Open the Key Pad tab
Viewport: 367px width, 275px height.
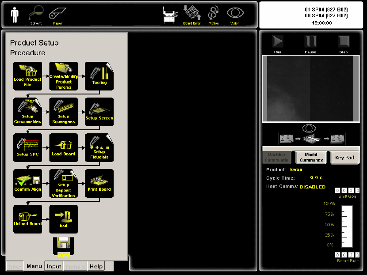coord(344,158)
